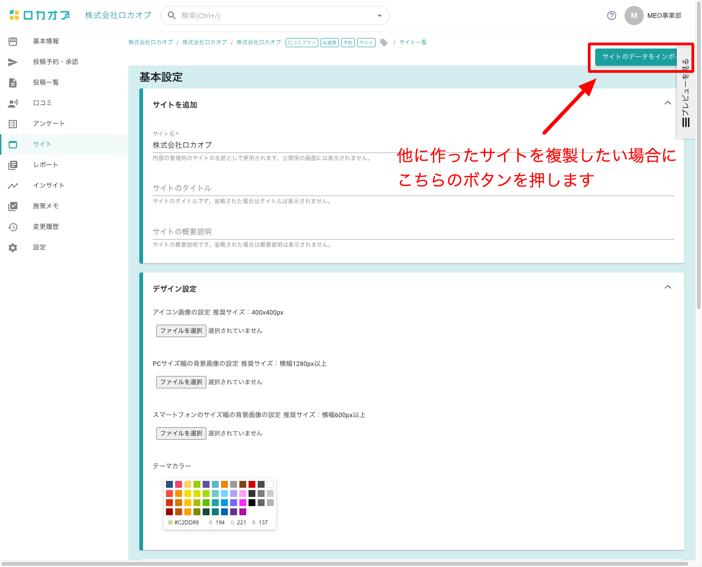Choose file for アイコン画像 setting
Viewport: 702px width, 567px height.
click(181, 331)
